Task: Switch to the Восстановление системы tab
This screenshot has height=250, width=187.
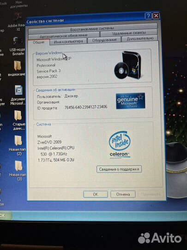Action: coord(93,29)
